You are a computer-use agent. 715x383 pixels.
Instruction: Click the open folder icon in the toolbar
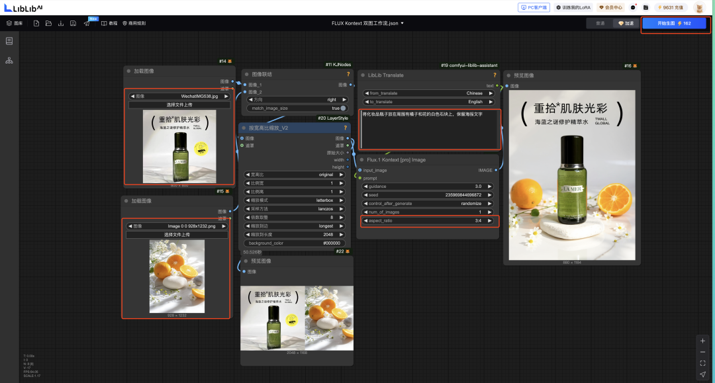tap(49, 23)
